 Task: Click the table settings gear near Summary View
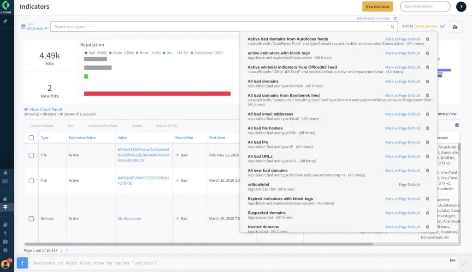pyautogui.click(x=456, y=125)
